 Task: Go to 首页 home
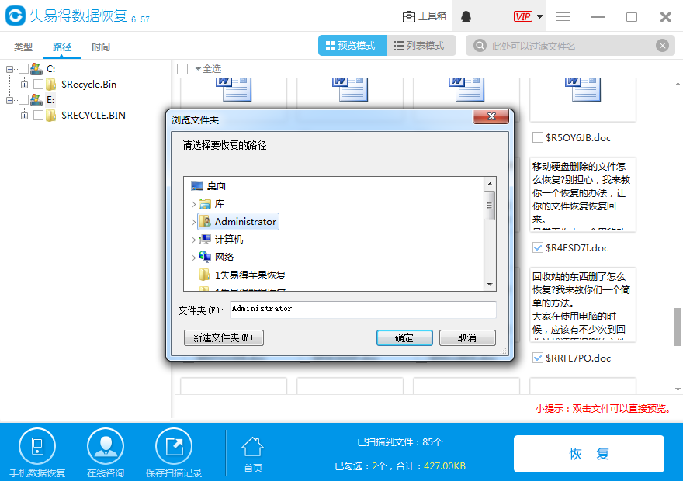(x=253, y=455)
